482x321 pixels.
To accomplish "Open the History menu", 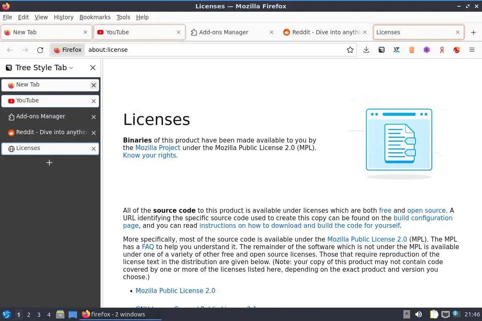I will [64, 17].
